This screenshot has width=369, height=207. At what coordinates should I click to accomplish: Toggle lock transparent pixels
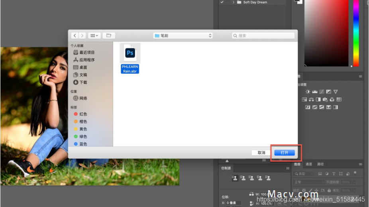304,190
